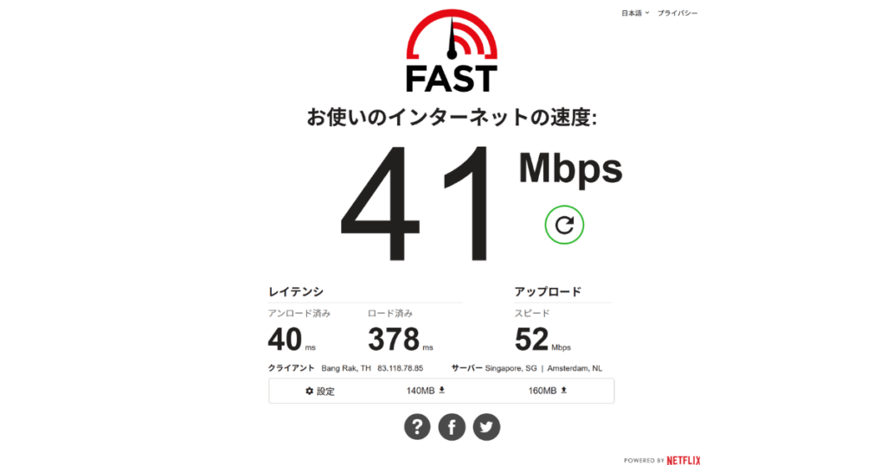Click the Amsterdam, NL server text
The image size is (886, 465).
(x=575, y=368)
